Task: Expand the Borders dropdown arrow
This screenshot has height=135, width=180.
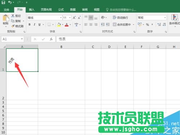Action: pyautogui.click(x=53, y=24)
